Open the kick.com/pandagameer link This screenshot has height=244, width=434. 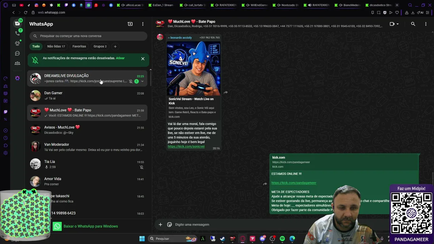(294, 183)
